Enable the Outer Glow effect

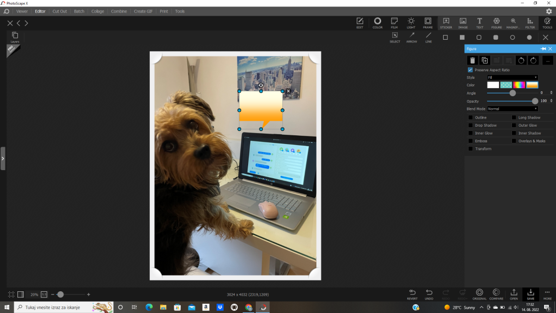pos(514,126)
